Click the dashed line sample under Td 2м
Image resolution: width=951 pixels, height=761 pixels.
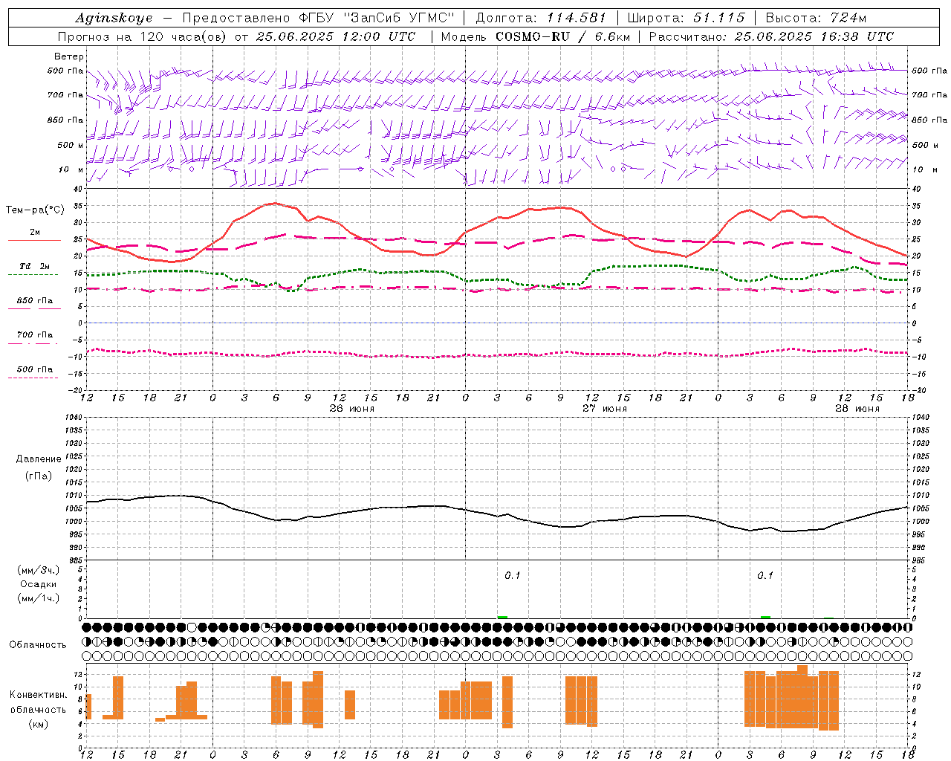(33, 274)
